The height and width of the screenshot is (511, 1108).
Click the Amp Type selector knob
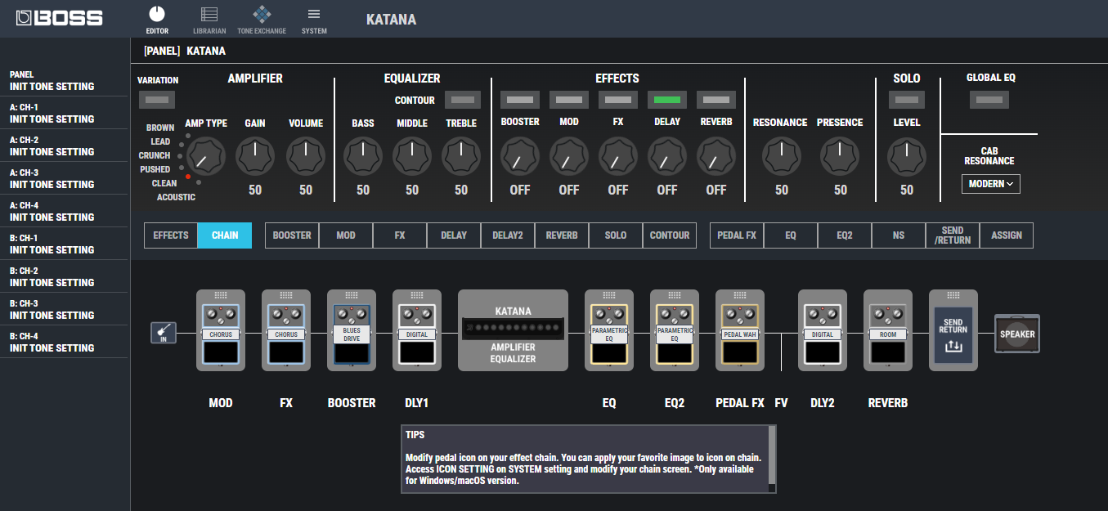click(x=206, y=155)
